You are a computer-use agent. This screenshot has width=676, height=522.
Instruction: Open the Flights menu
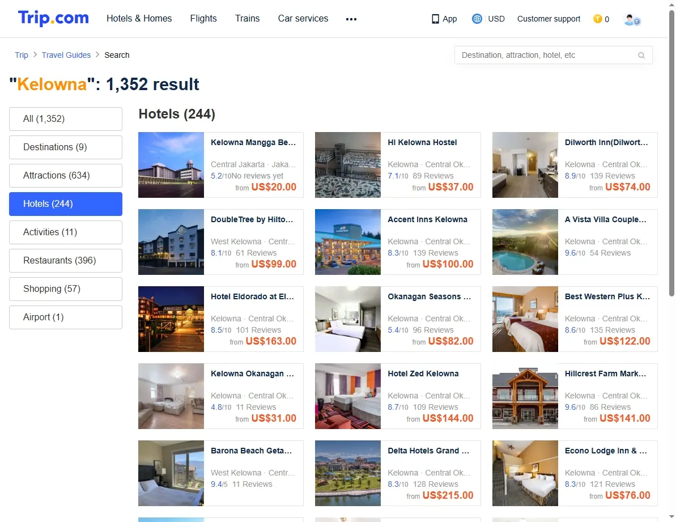point(203,19)
